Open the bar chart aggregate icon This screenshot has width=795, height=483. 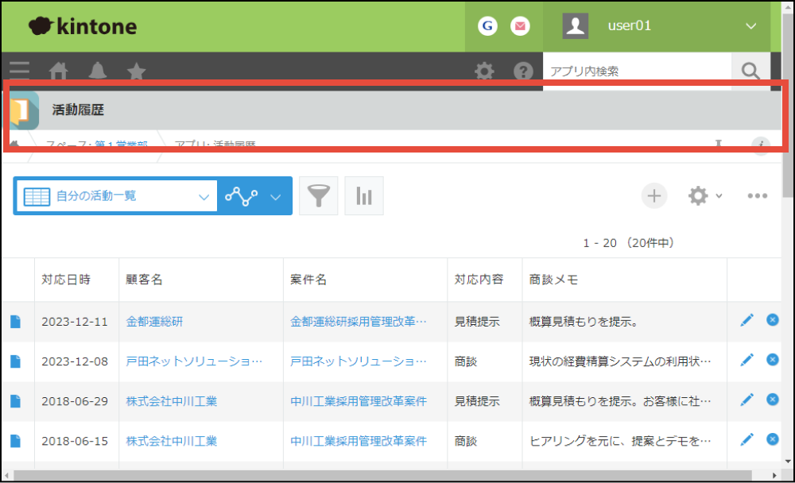pos(364,196)
